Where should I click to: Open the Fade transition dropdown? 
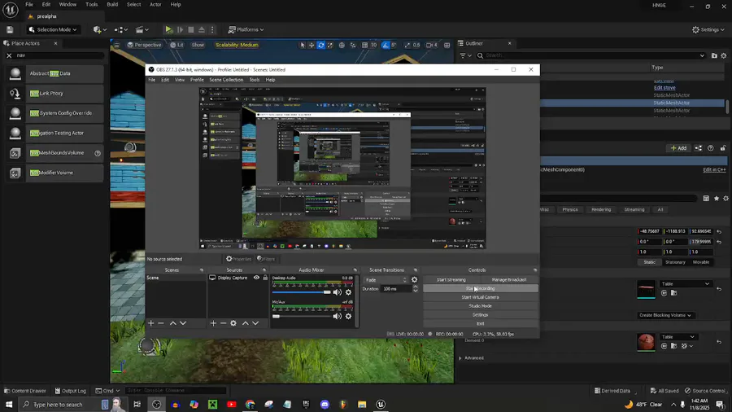coord(386,280)
